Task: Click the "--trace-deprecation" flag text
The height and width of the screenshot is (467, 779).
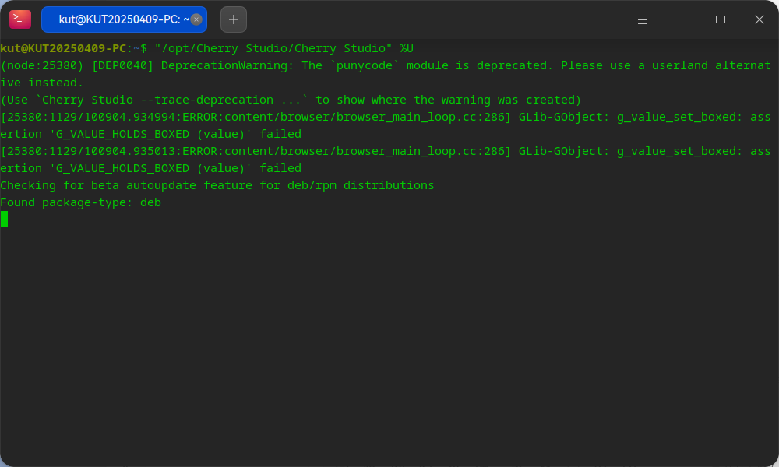Action: coord(206,100)
